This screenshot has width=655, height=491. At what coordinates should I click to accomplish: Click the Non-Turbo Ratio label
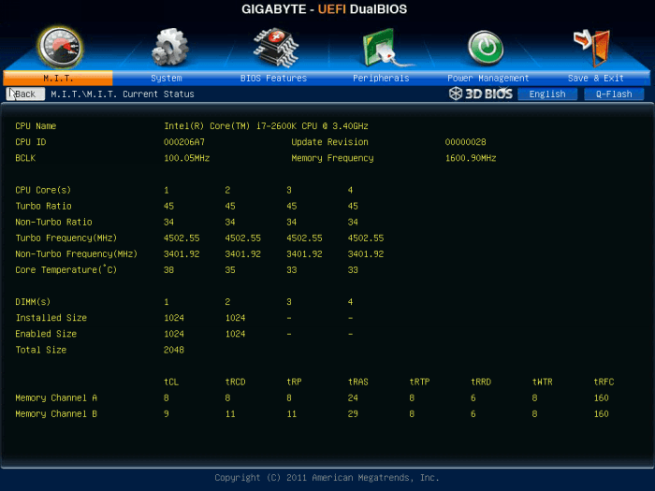[53, 223]
